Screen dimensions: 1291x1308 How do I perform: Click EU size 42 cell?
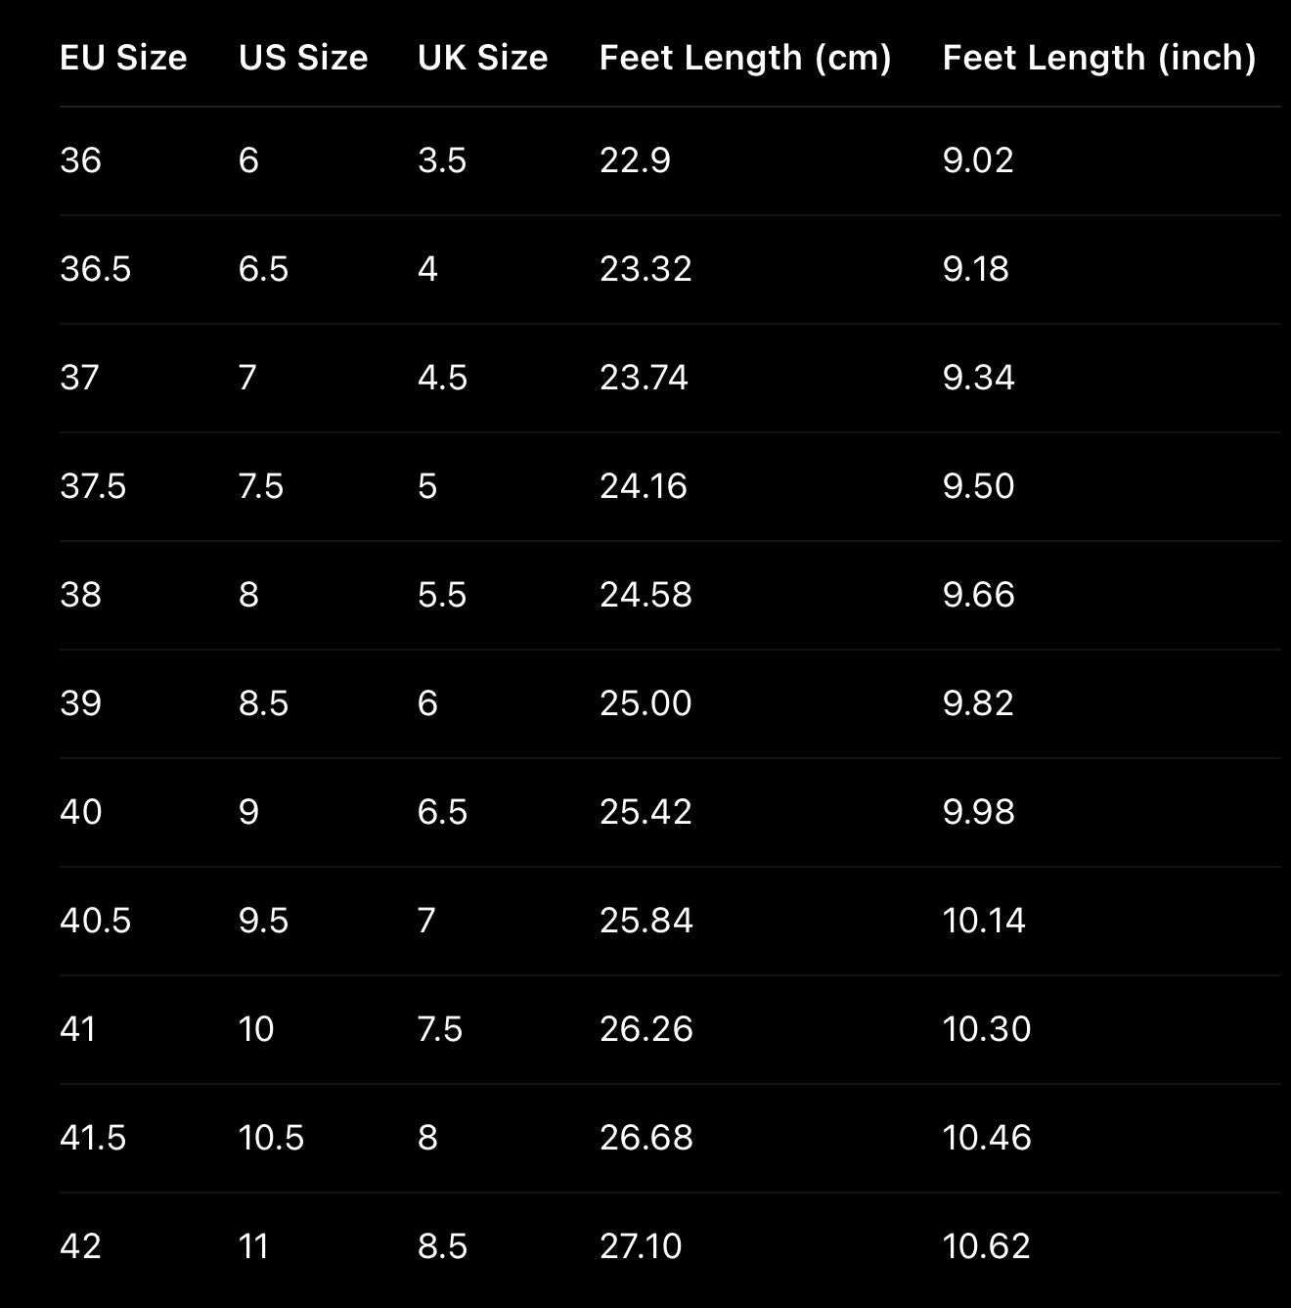click(x=80, y=1246)
